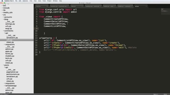Open the Edit menu

point(20,1)
